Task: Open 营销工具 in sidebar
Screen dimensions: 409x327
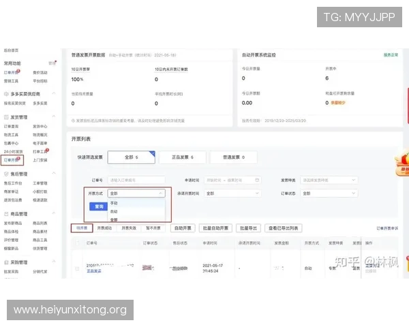Action: click(11, 81)
